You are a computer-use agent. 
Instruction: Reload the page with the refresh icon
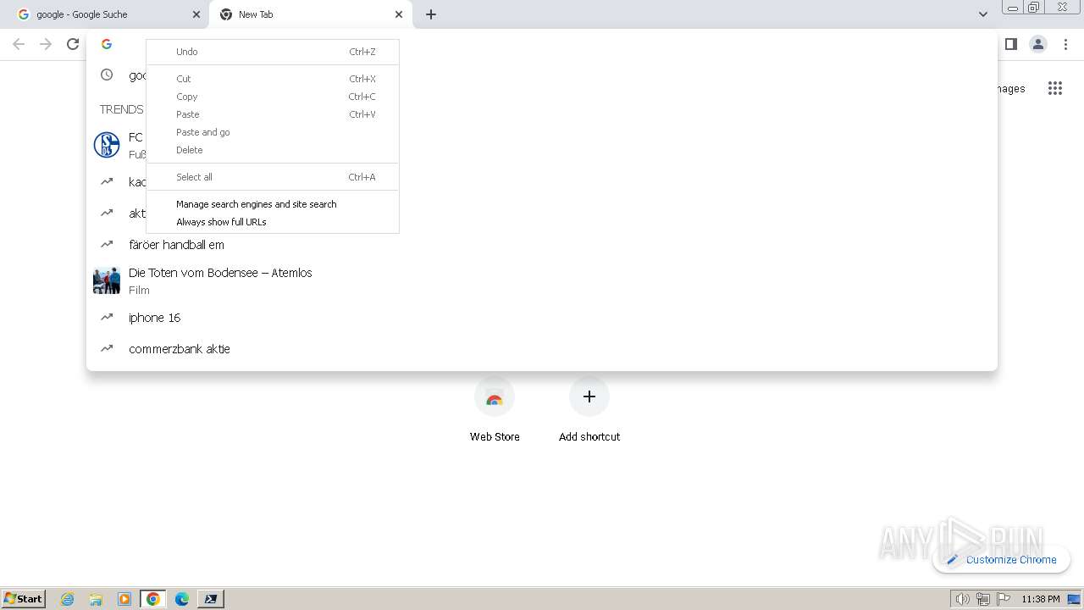coord(73,44)
